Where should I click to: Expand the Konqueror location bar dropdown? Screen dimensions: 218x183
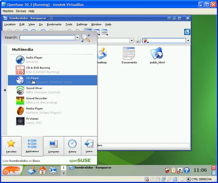(x=132, y=41)
